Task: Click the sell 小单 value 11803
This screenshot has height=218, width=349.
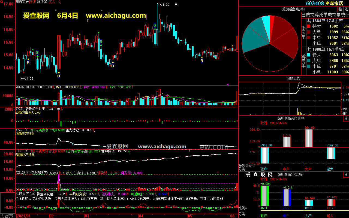Action: click(332, 72)
